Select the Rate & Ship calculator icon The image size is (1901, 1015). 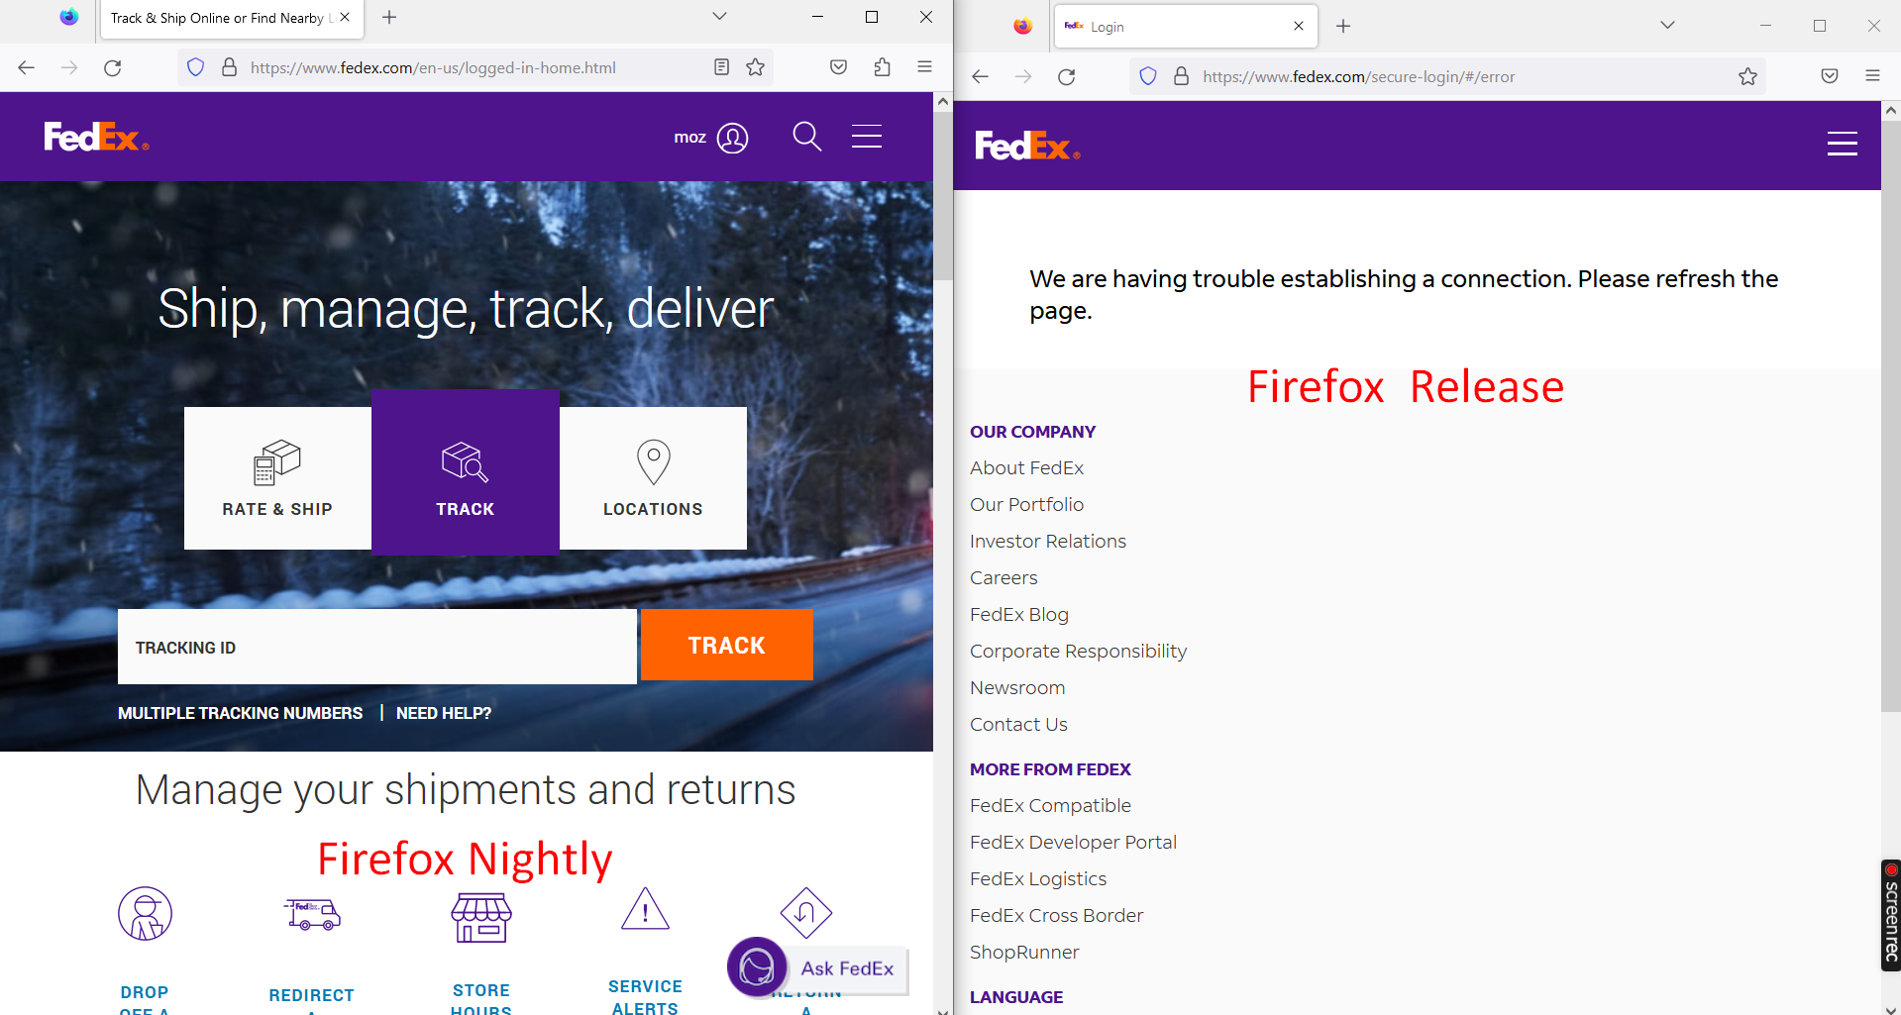pos(276,463)
